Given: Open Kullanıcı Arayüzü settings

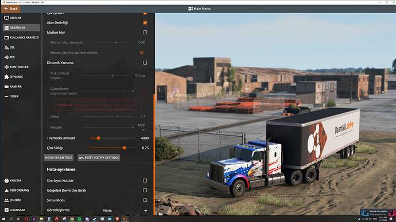Looking at the screenshot, I should click(x=21, y=38).
